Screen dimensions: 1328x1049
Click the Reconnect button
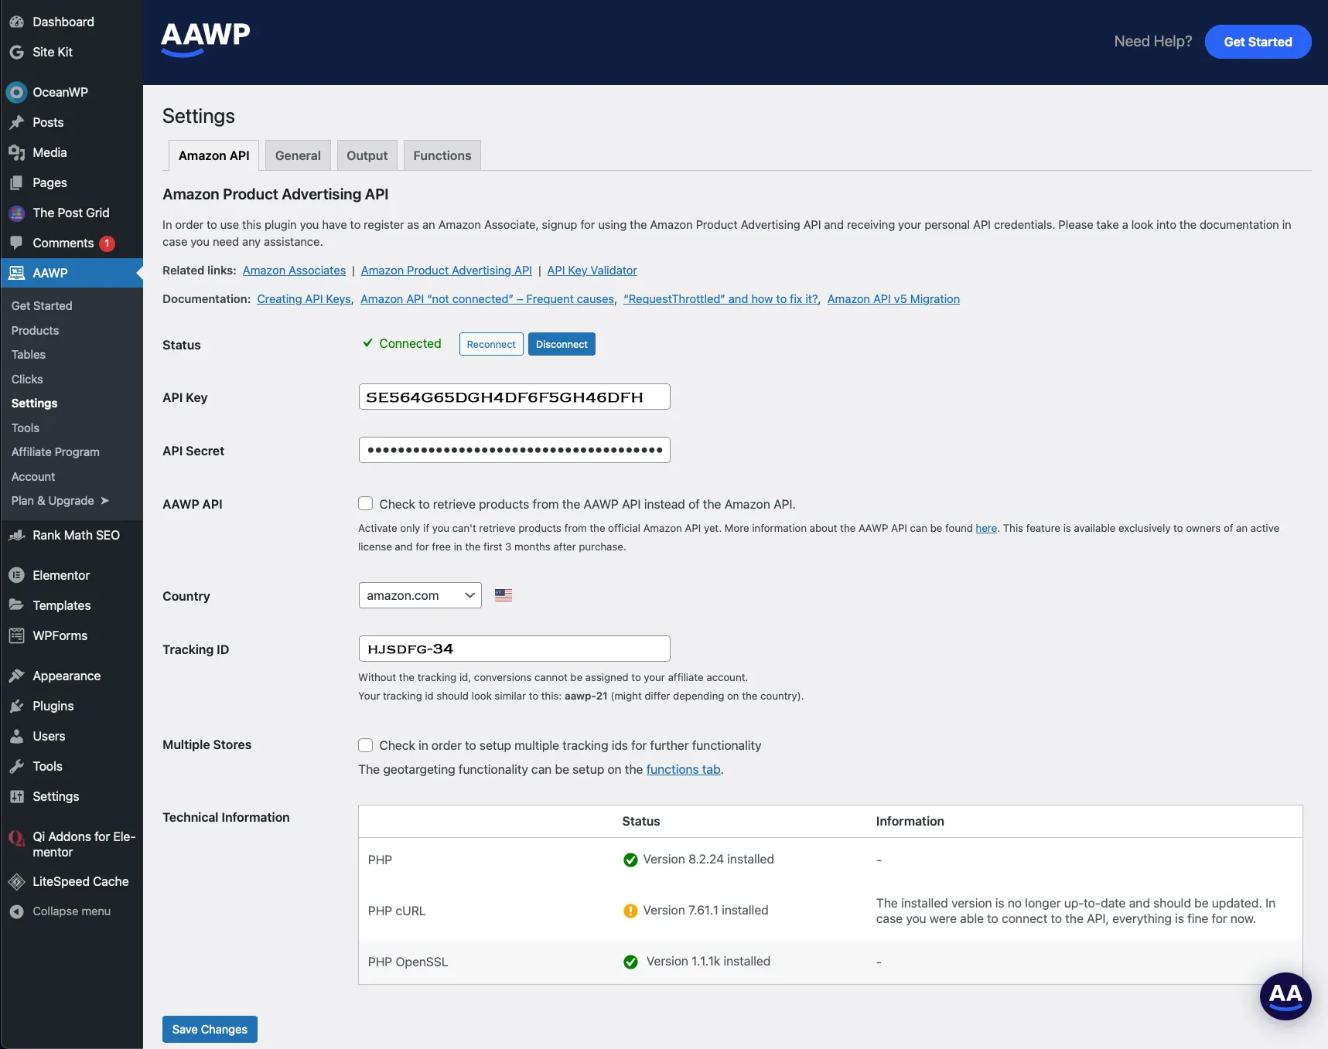pos(491,344)
